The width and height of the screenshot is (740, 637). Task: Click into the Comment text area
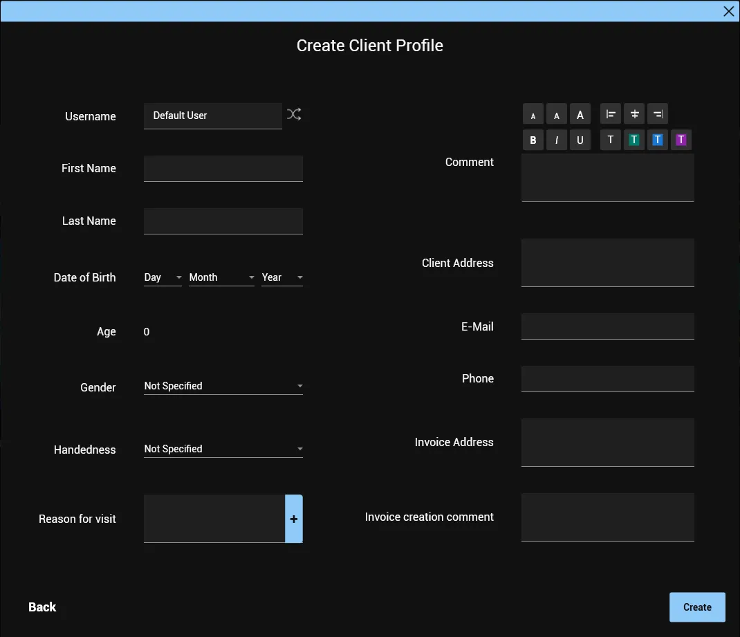[608, 178]
